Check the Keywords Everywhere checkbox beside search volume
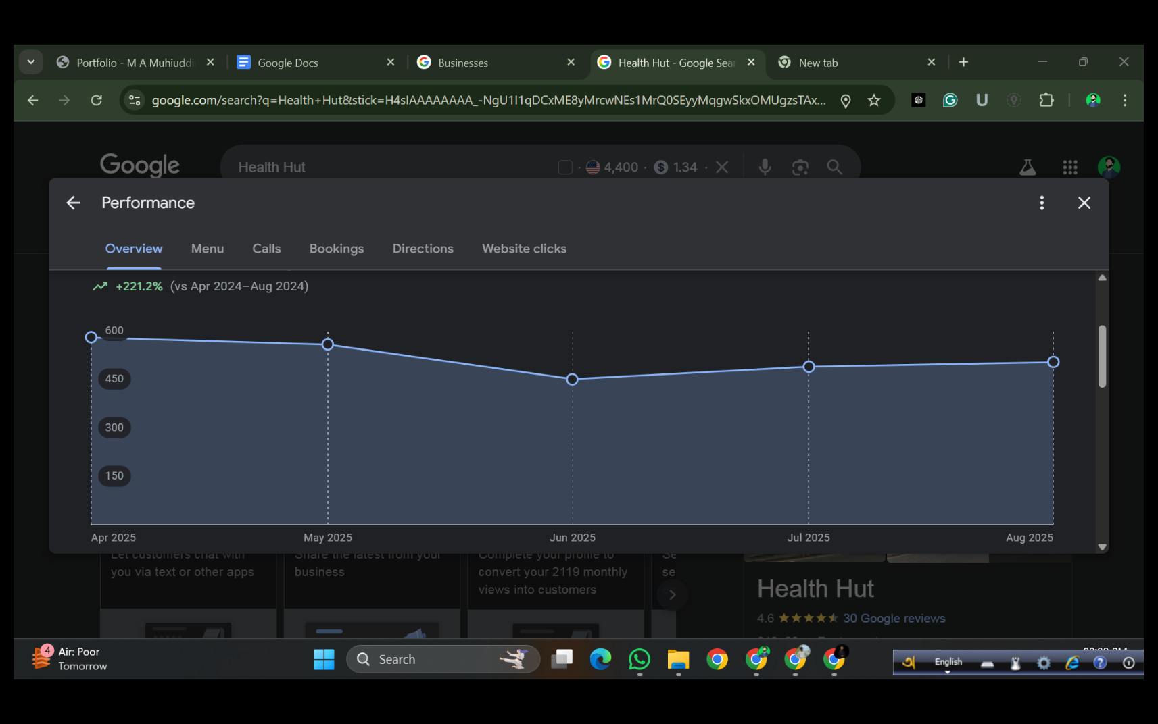Viewport: 1158px width, 724px height. click(x=565, y=167)
